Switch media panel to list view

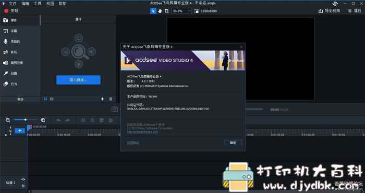(x=52, y=99)
